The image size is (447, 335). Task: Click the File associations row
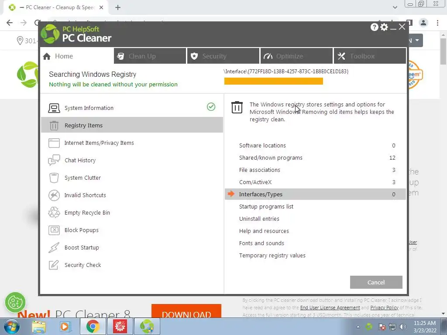tap(315, 170)
